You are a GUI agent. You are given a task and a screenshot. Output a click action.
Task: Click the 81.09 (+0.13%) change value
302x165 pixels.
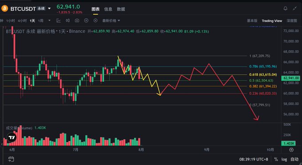pos(196,31)
